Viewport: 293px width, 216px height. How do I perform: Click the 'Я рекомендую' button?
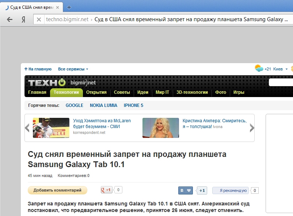point(231,190)
